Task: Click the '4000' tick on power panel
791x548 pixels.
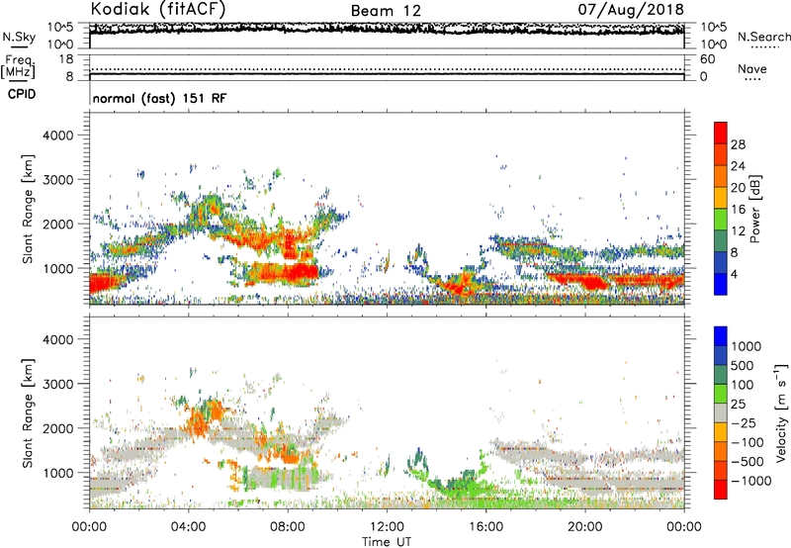Action: (x=57, y=136)
